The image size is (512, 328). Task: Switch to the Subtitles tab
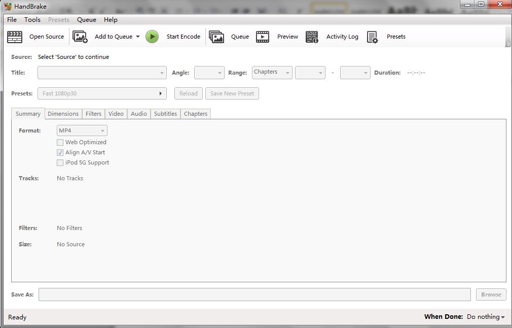[x=166, y=114]
